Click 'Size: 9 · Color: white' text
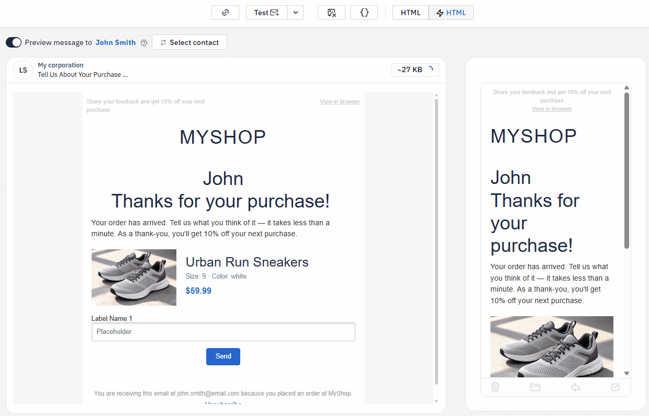The height and width of the screenshot is (416, 649). click(216, 276)
